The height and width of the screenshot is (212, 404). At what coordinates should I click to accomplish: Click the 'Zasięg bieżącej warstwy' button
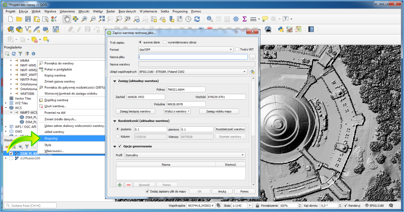pyautogui.click(x=136, y=111)
